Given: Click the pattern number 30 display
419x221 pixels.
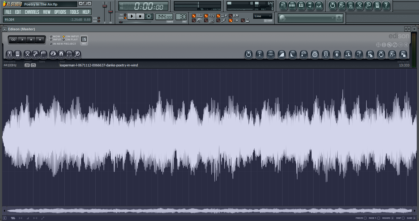Looking at the screenshot, I should coord(181,17).
